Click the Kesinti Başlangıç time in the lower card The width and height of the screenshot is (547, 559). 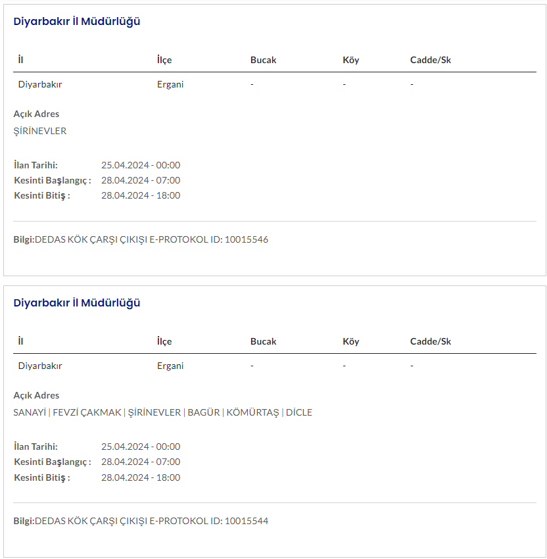(x=141, y=462)
